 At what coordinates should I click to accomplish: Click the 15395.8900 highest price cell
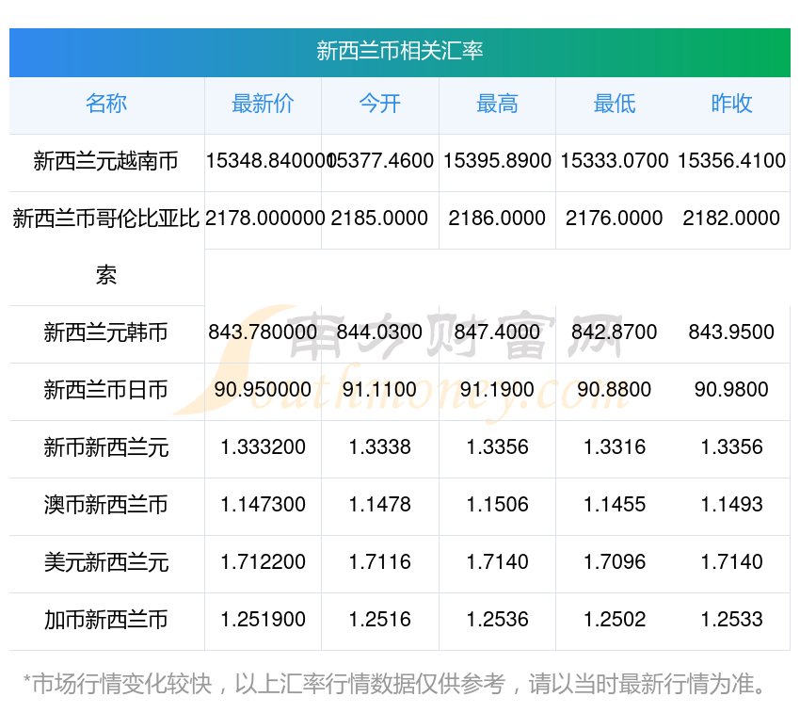point(497,161)
